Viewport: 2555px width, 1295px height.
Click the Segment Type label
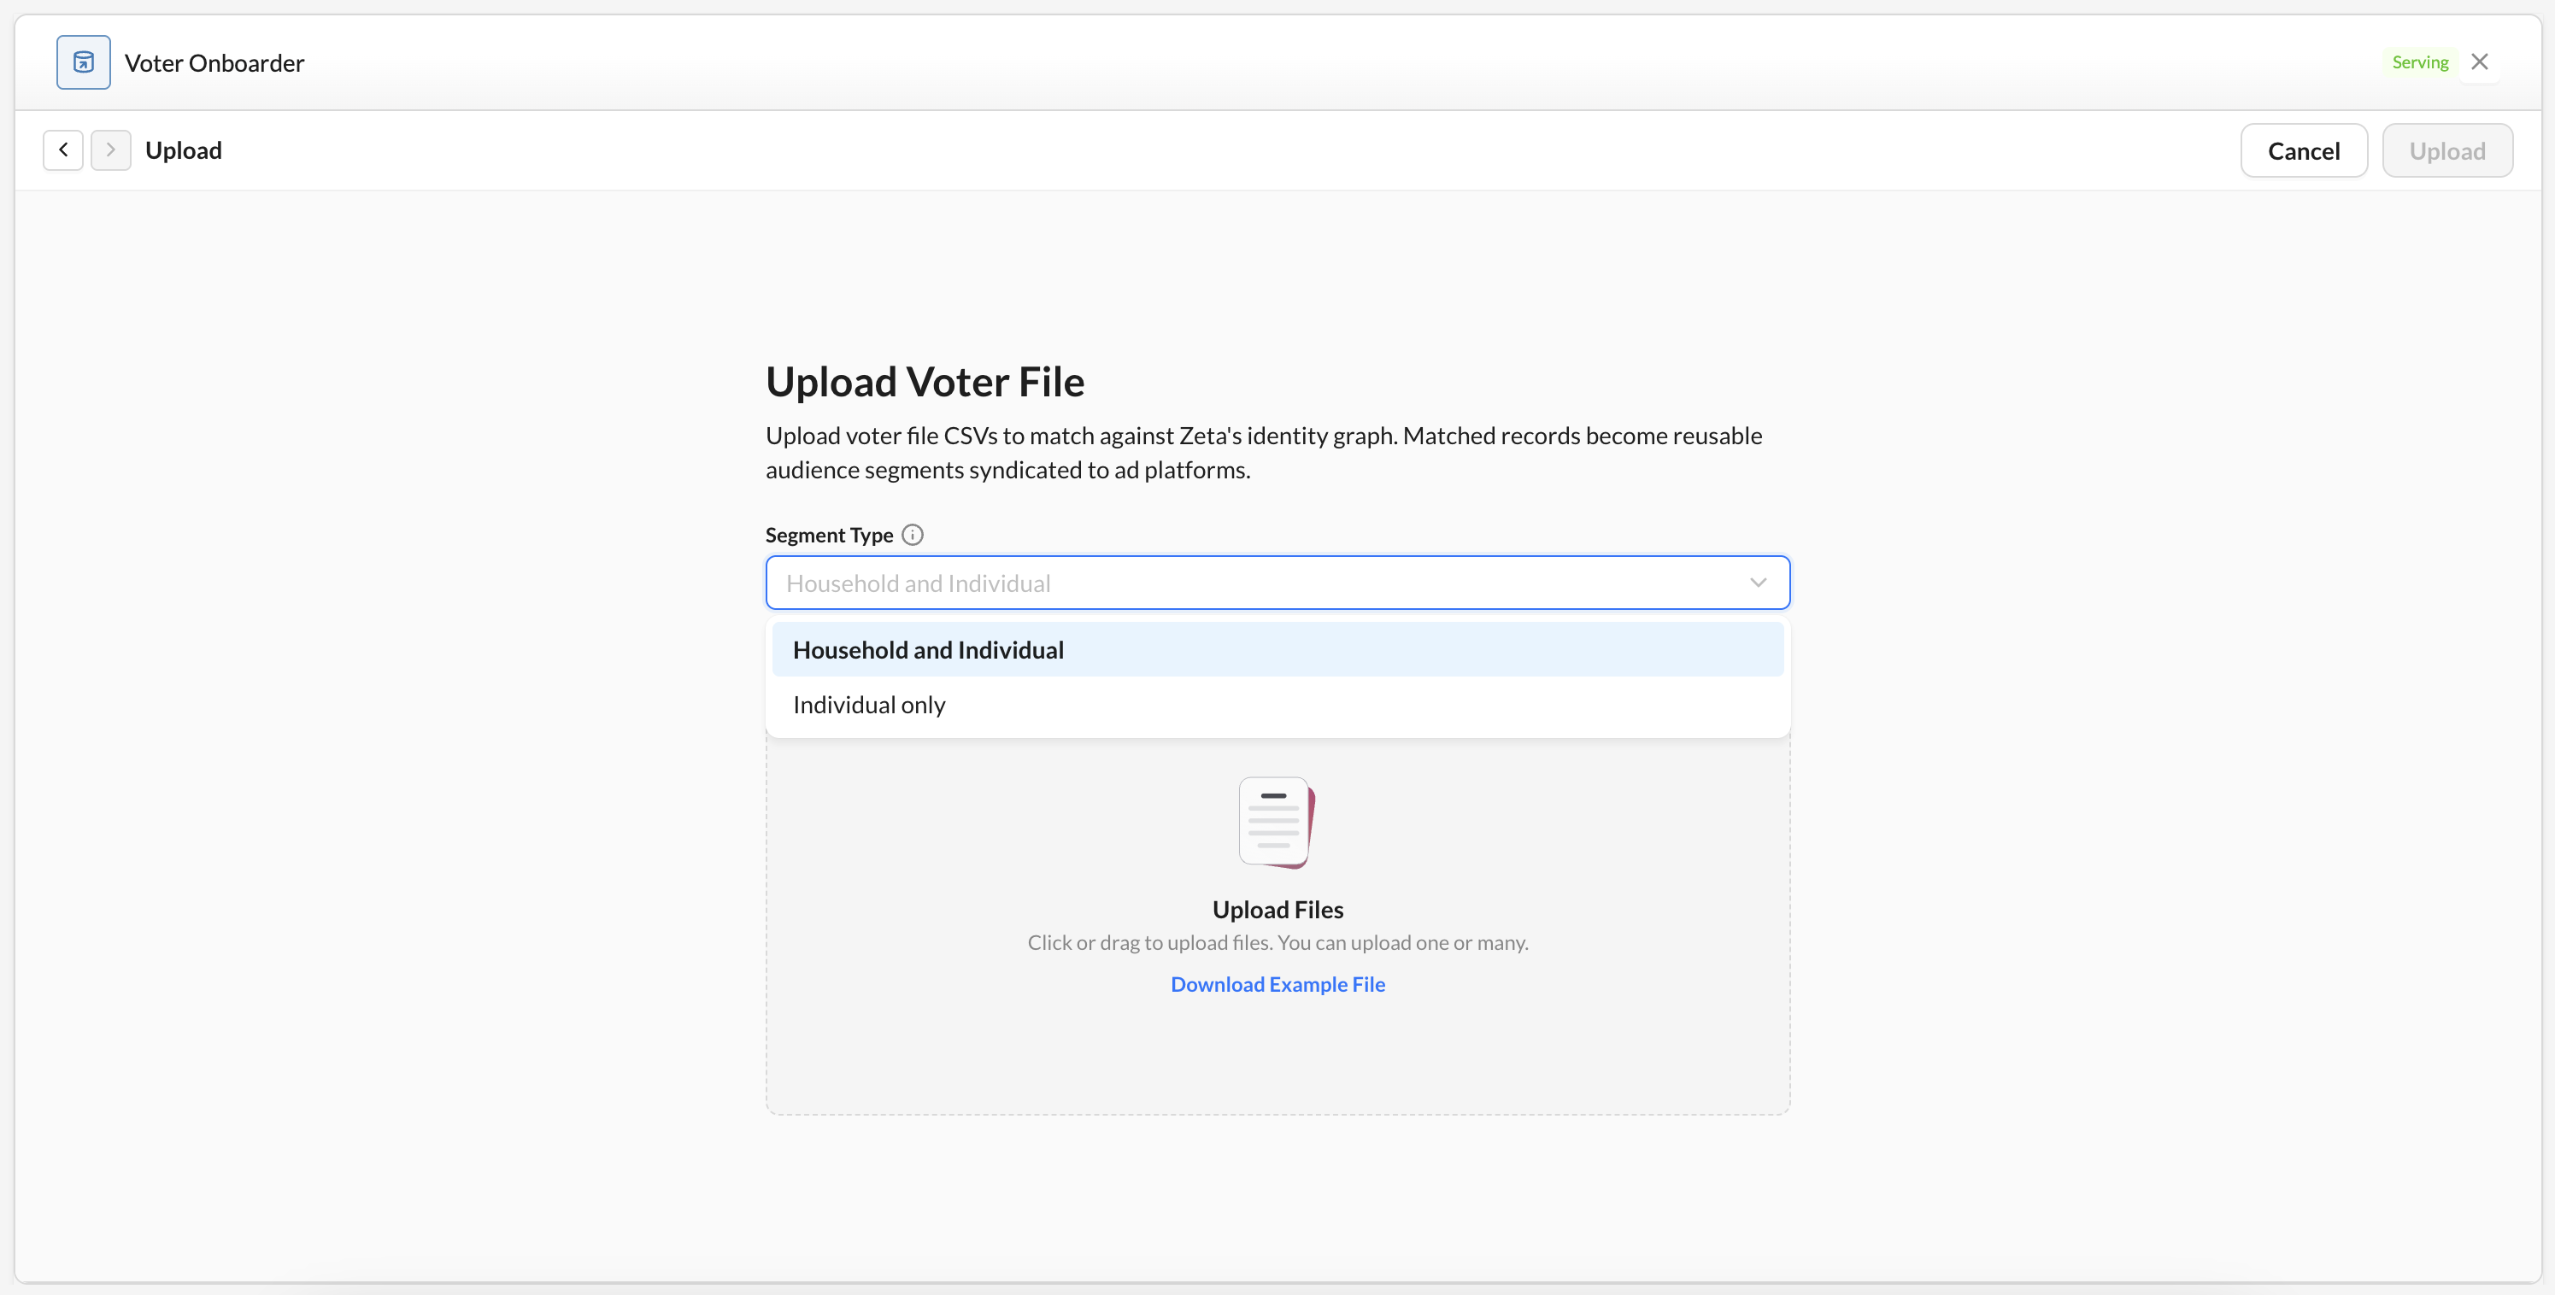click(x=829, y=535)
